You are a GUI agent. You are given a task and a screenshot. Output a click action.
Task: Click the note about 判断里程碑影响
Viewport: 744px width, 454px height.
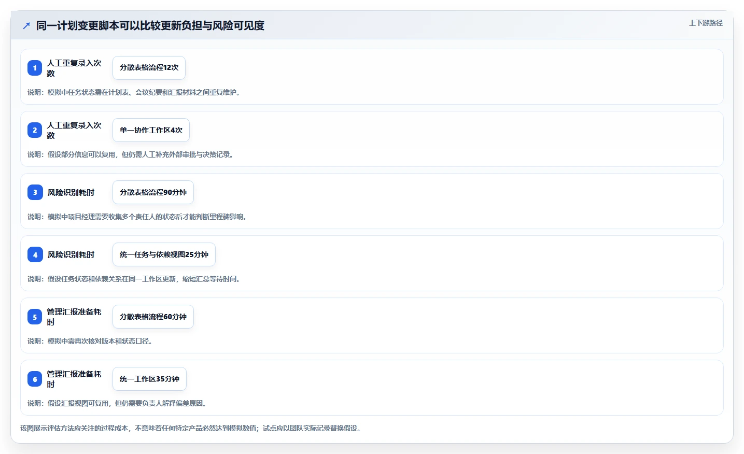pyautogui.click(x=137, y=217)
